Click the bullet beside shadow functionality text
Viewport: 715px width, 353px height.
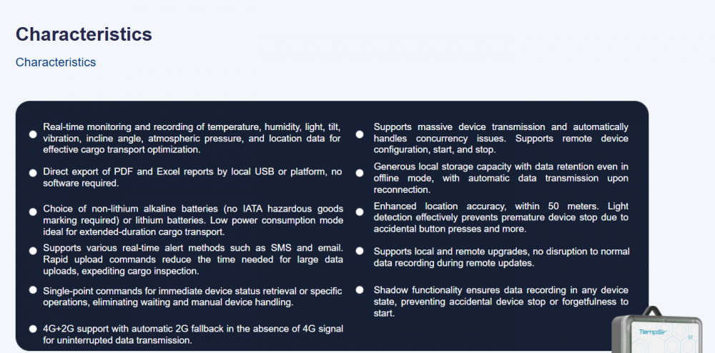pos(359,290)
